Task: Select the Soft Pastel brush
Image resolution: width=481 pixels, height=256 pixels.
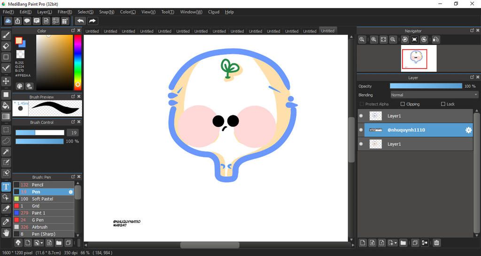Action: coord(44,199)
